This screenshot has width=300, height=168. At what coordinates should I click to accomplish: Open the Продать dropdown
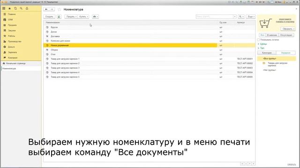tap(71, 17)
